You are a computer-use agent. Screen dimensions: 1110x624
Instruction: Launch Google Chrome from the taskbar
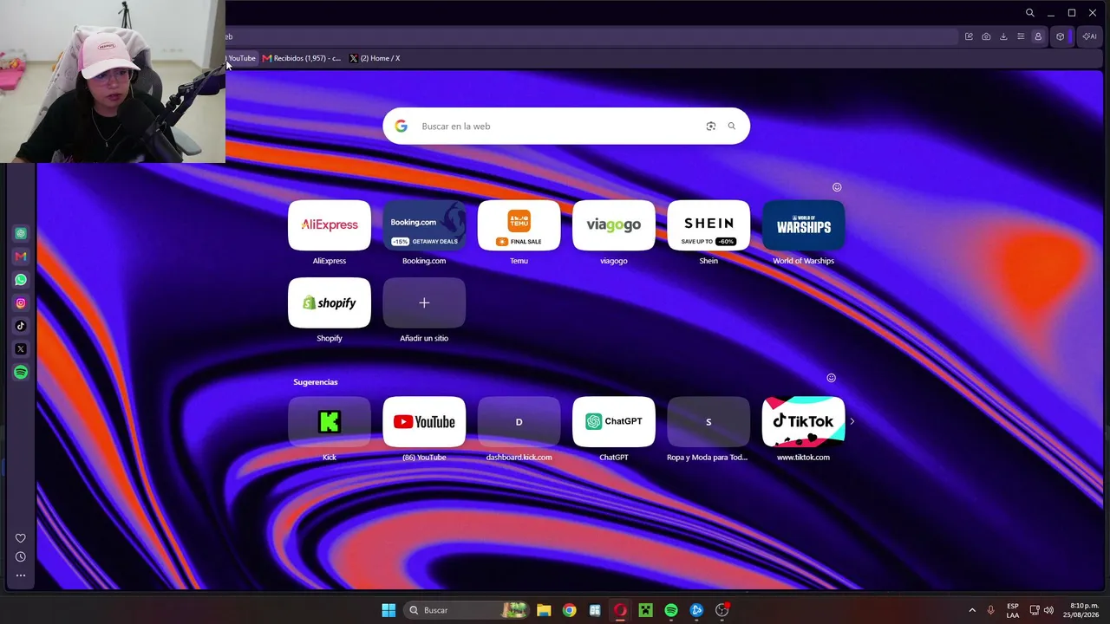(569, 610)
